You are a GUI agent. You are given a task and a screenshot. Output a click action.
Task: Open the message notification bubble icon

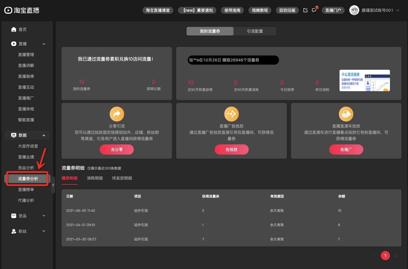314,10
